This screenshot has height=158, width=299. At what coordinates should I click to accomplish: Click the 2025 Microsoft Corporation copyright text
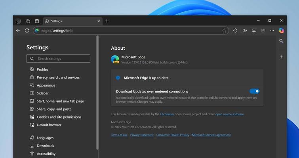click(x=144, y=127)
